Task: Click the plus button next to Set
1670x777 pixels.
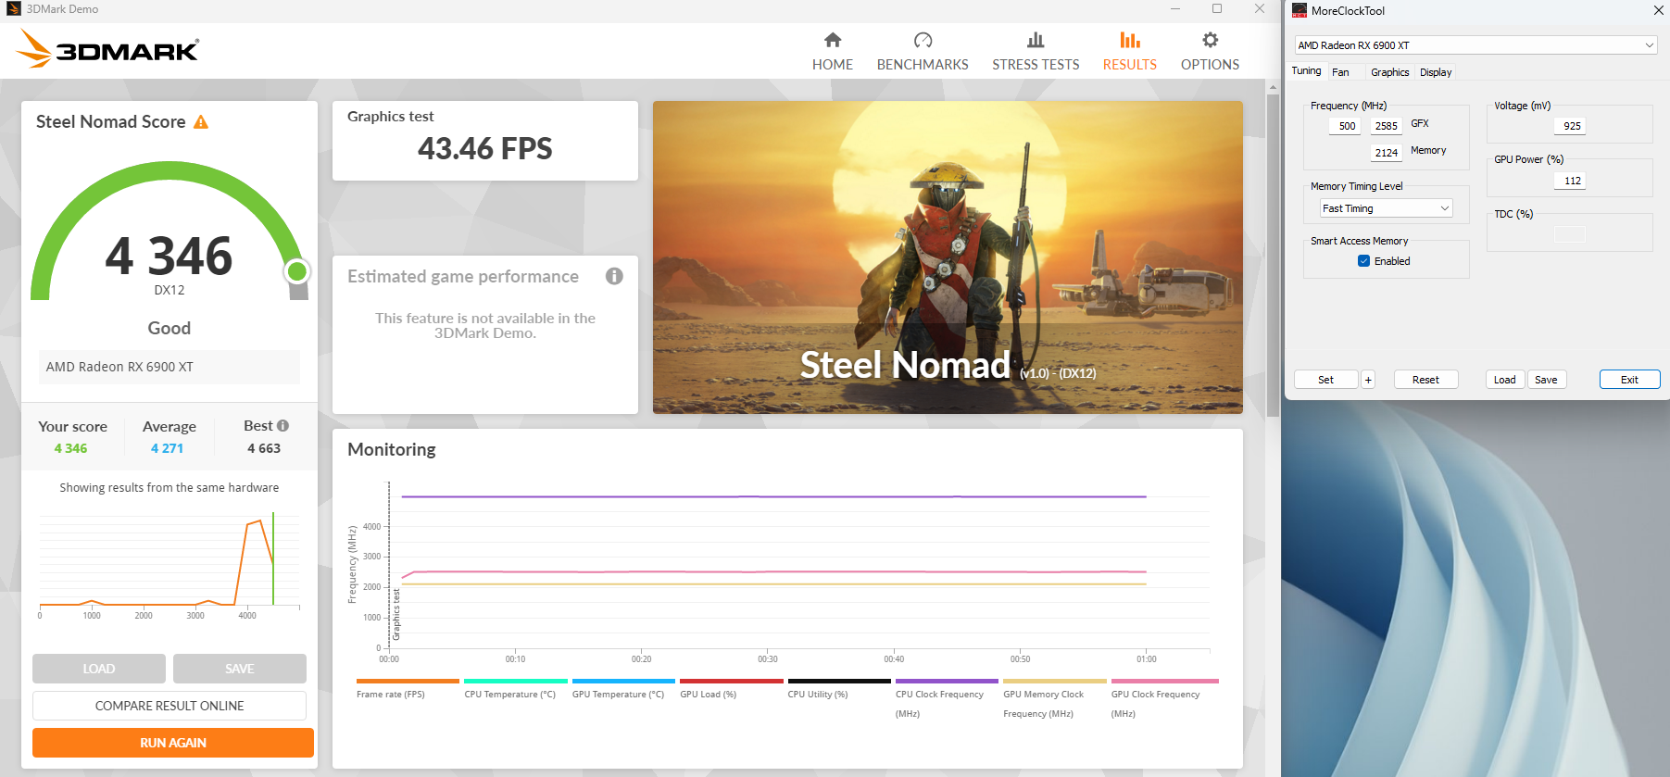Action: tap(1368, 380)
